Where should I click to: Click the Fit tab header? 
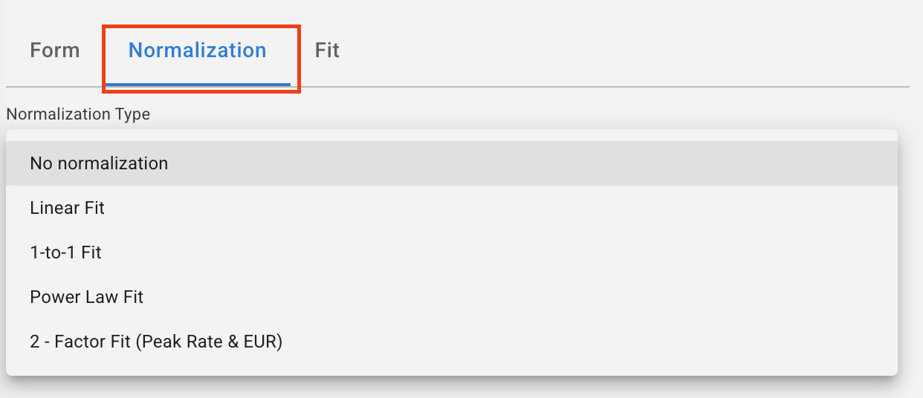pyautogui.click(x=327, y=50)
